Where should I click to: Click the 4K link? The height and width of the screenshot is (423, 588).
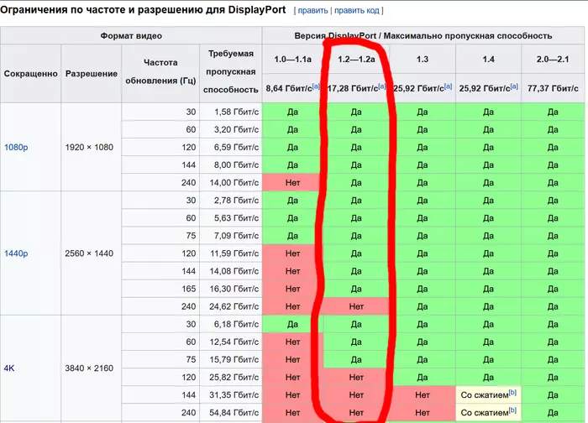(9, 368)
